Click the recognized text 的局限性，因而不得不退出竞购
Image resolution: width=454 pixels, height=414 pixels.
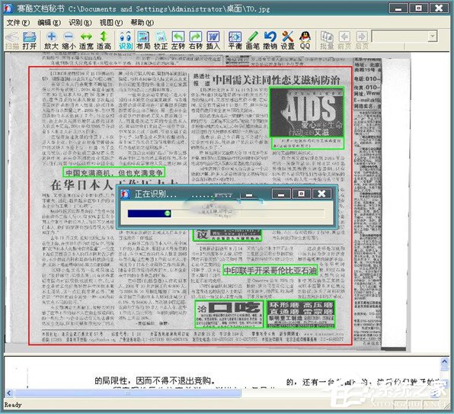coord(155,380)
